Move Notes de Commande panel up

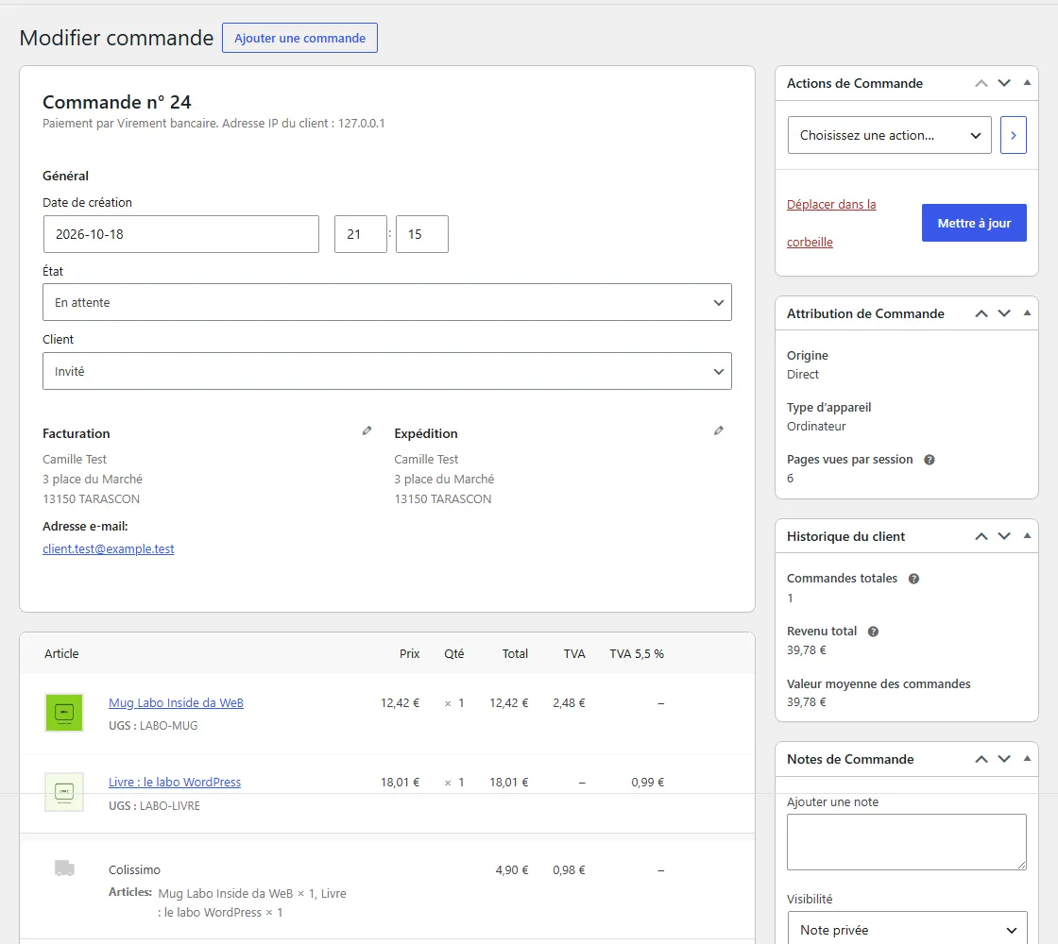click(x=981, y=759)
